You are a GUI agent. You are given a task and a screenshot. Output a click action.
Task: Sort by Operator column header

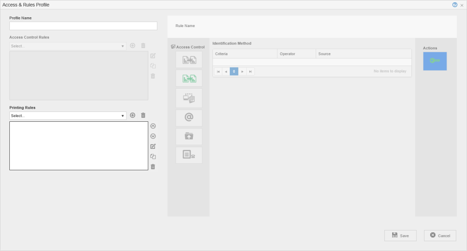click(297, 54)
